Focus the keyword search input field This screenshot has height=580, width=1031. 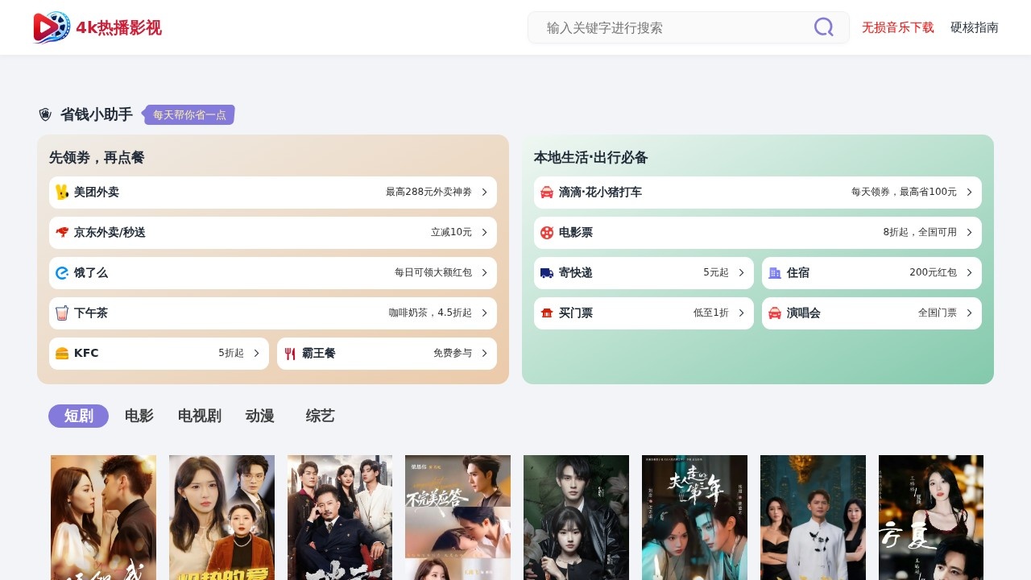(673, 27)
